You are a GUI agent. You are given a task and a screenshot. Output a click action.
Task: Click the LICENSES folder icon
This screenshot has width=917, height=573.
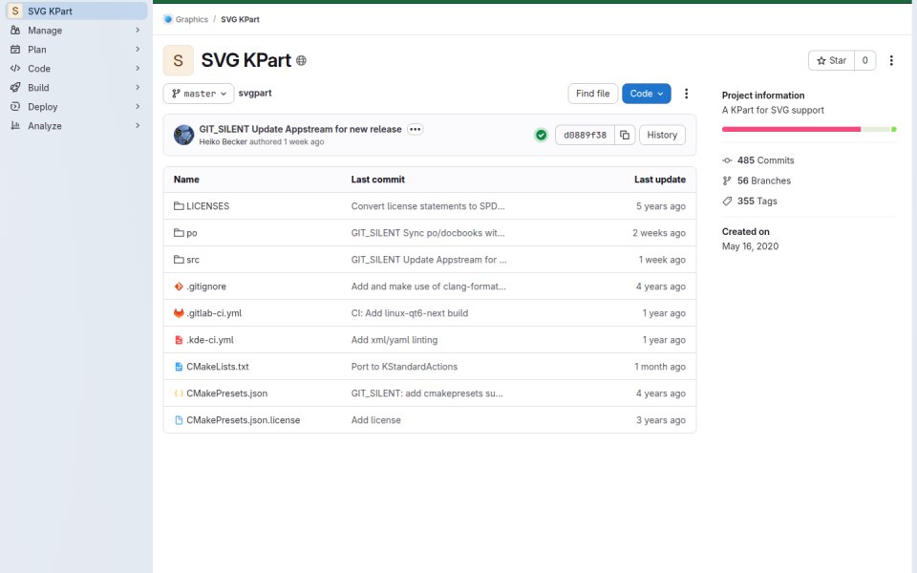coord(179,206)
